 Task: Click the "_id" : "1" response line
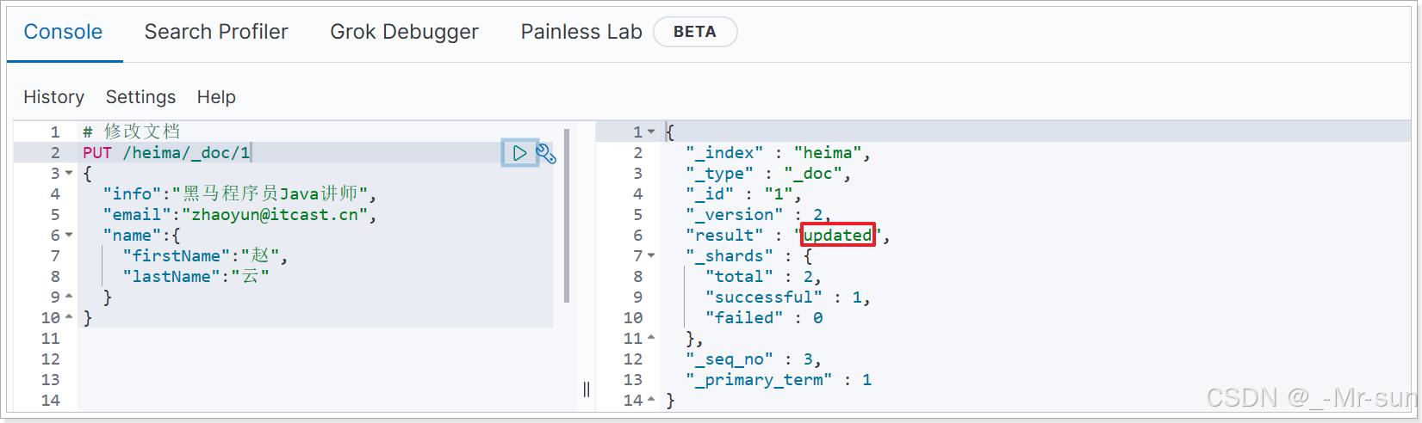(x=743, y=194)
